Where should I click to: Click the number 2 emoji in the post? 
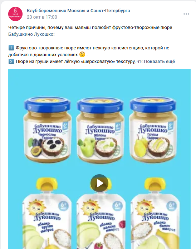[x=11, y=62]
